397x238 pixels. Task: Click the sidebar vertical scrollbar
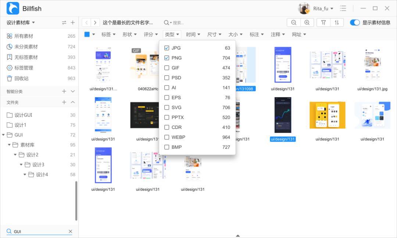(x=76, y=201)
